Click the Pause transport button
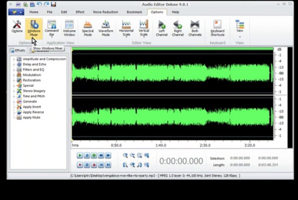Viewport: 298px width, 200px height. (x=87, y=165)
